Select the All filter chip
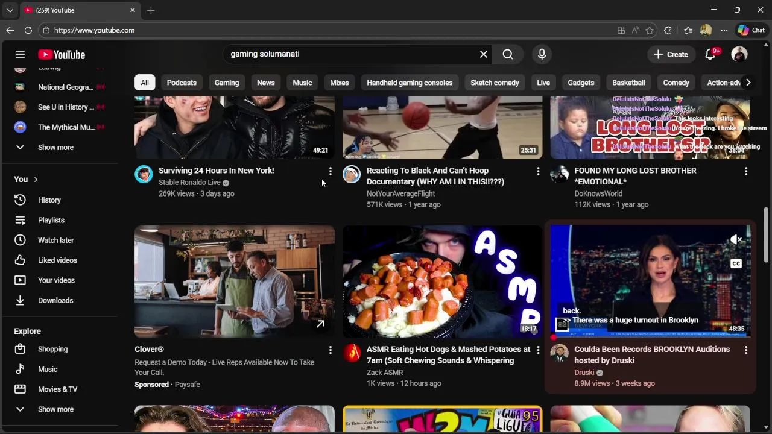The height and width of the screenshot is (434, 772). (145, 83)
